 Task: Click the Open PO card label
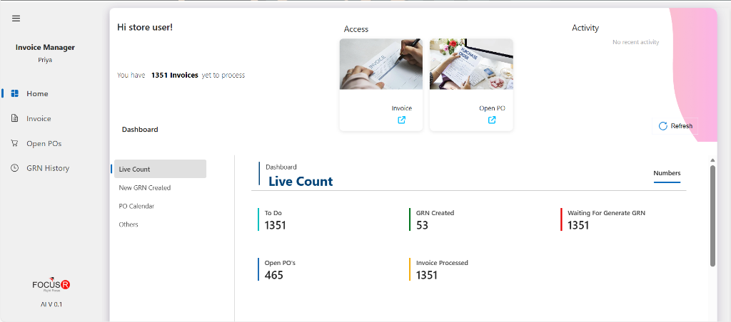493,108
